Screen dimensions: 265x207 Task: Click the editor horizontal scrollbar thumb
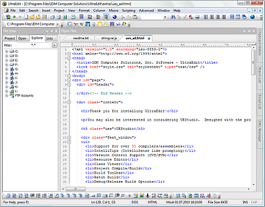coord(76,189)
